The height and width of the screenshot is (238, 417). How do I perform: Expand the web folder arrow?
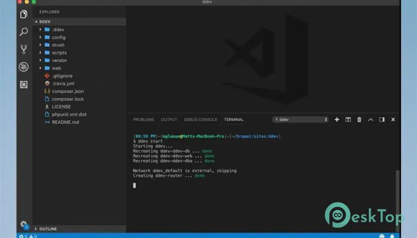(41, 68)
